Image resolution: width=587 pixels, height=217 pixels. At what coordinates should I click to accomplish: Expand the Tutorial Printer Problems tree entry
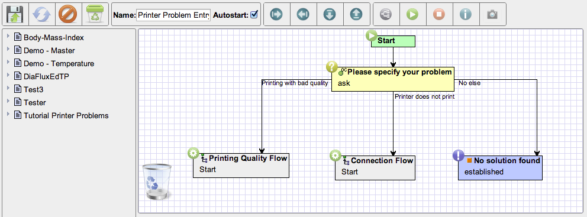tap(8, 115)
